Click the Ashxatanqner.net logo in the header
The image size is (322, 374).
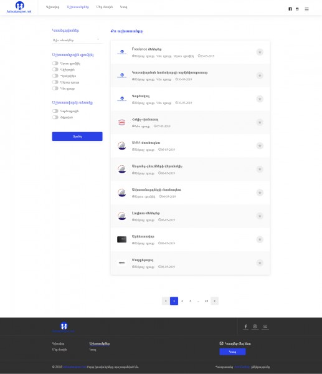point(19,7)
